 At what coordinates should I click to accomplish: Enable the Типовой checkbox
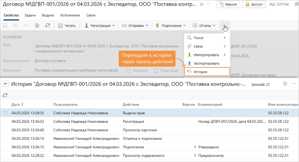pyautogui.click(x=128, y=71)
